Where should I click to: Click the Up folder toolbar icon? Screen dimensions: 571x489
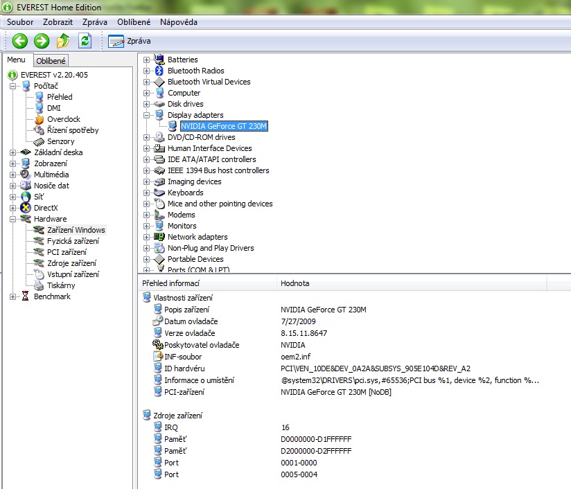tap(63, 41)
